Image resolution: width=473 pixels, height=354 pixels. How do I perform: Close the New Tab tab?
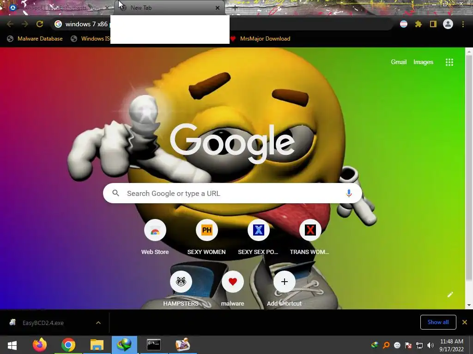pyautogui.click(x=218, y=8)
